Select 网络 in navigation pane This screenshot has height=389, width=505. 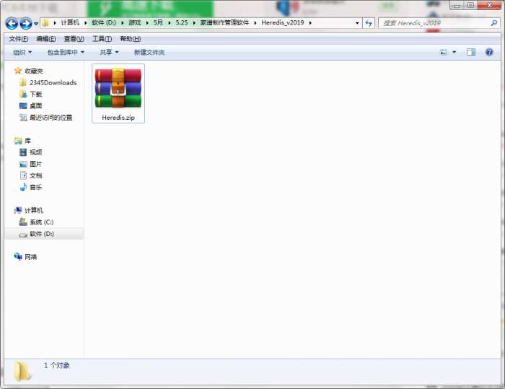(30, 257)
